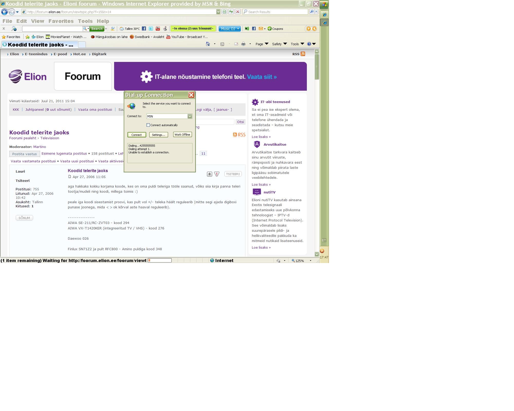Click the Postita vastus button
Image resolution: width=514 pixels, height=411 pixels.
[24, 154]
